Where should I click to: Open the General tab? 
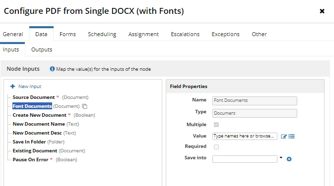[13, 34]
